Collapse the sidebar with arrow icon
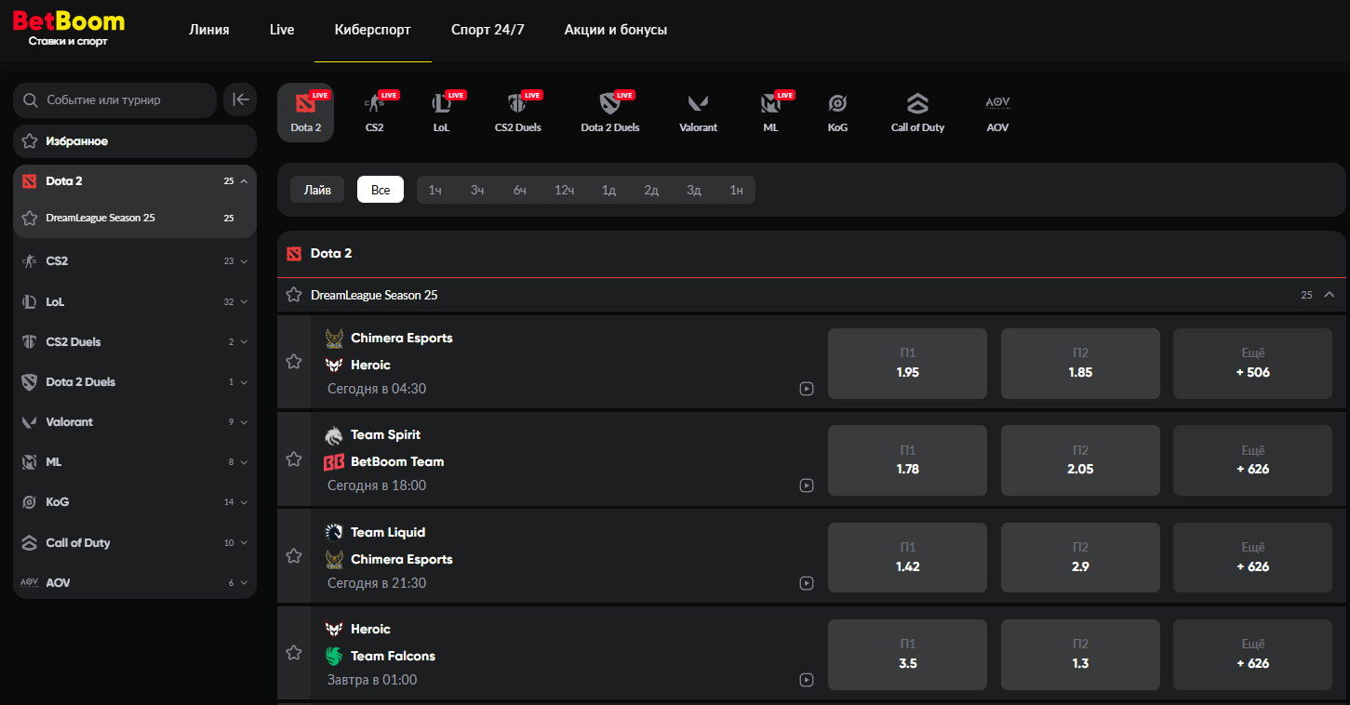The width and height of the screenshot is (1350, 705). pyautogui.click(x=240, y=100)
